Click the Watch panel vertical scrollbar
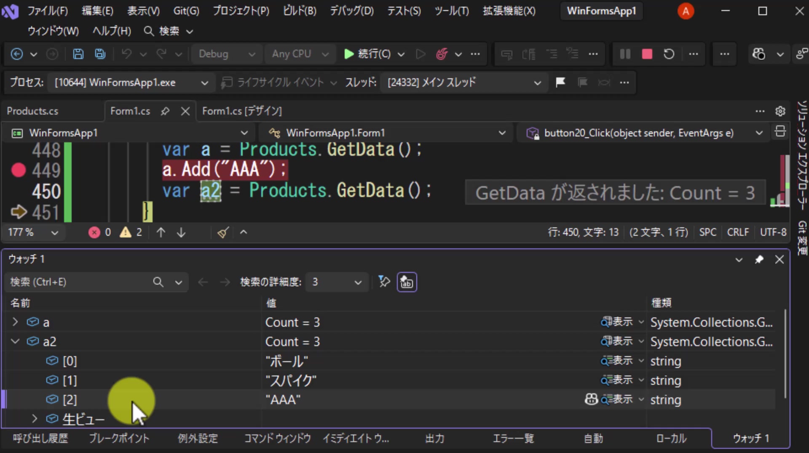Image resolution: width=809 pixels, height=453 pixels. pos(785,354)
